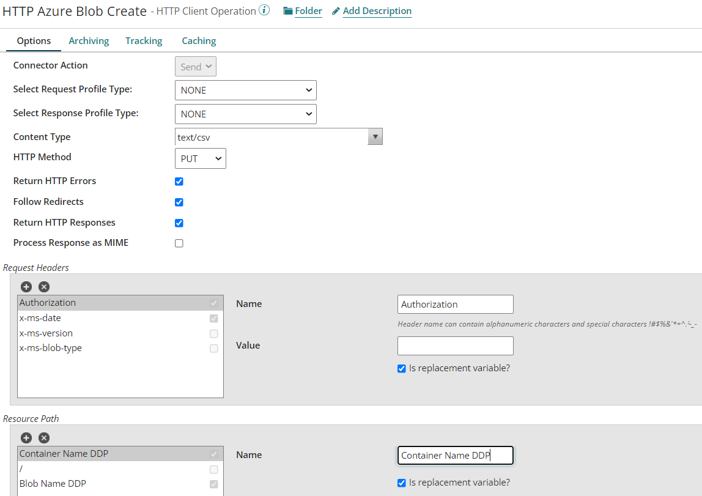The height and width of the screenshot is (496, 702).
Task: Click the header Value input field
Action: click(455, 346)
